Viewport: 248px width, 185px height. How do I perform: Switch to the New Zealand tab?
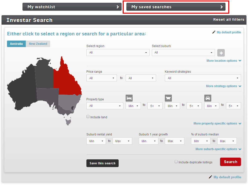[38, 44]
